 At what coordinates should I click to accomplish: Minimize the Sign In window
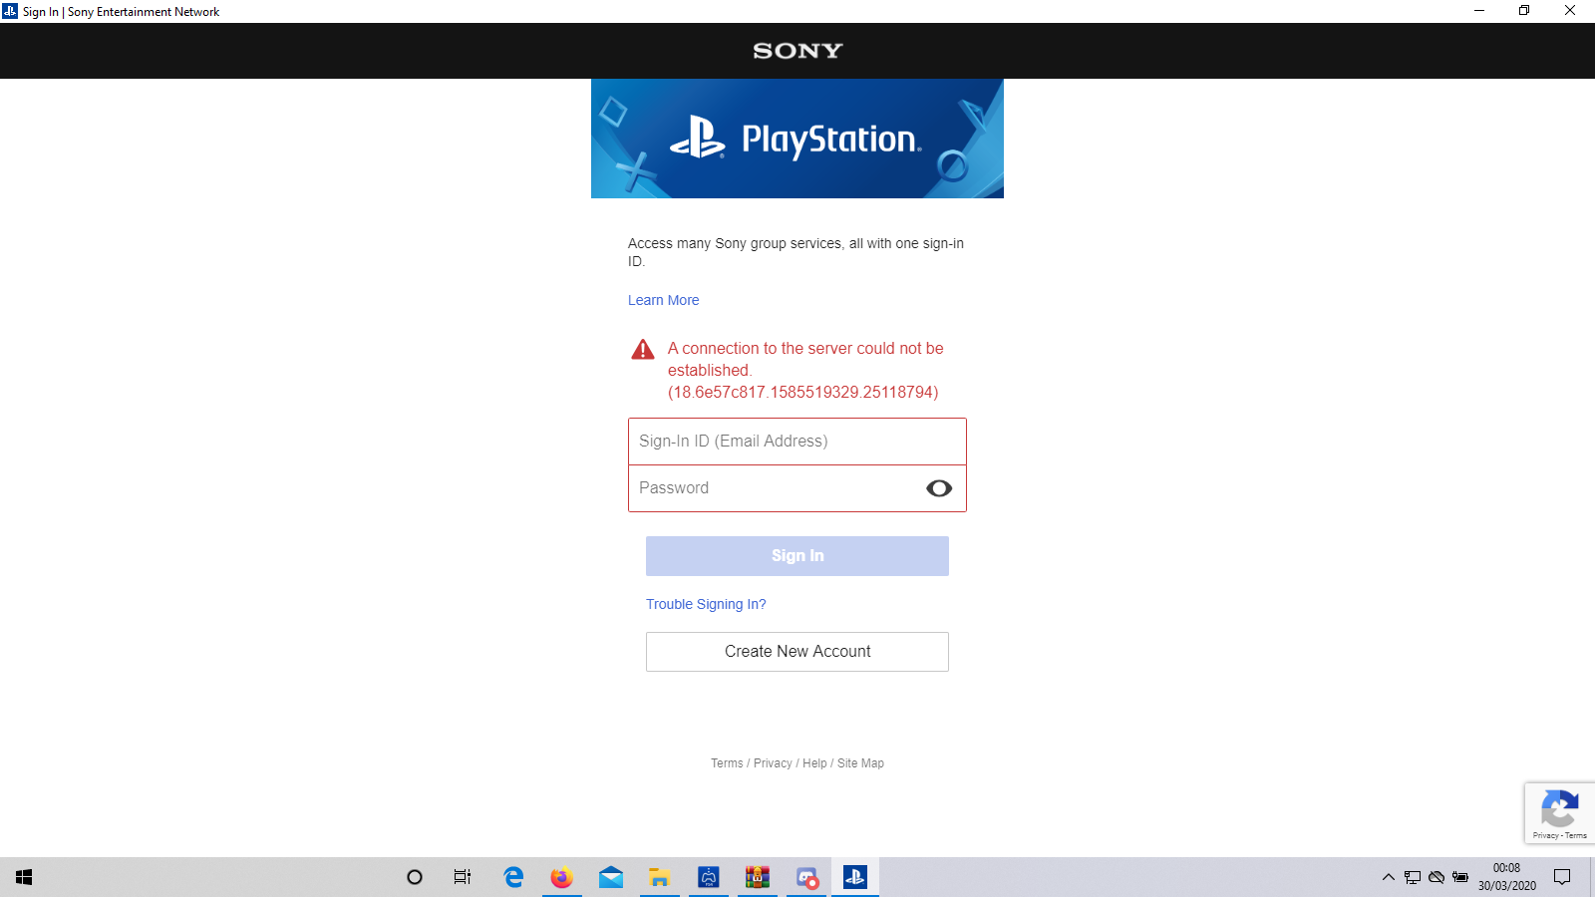pyautogui.click(x=1479, y=11)
